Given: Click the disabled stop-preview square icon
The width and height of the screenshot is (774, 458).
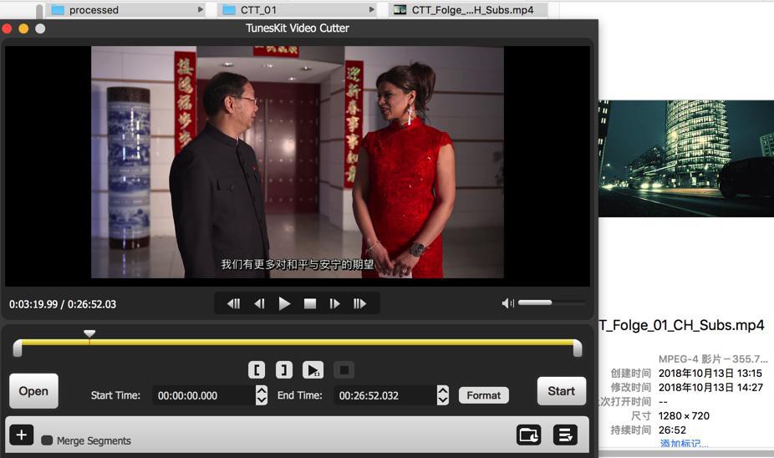Looking at the screenshot, I should (344, 369).
